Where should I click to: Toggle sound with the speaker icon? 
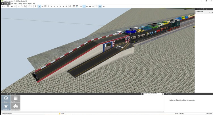104,6
